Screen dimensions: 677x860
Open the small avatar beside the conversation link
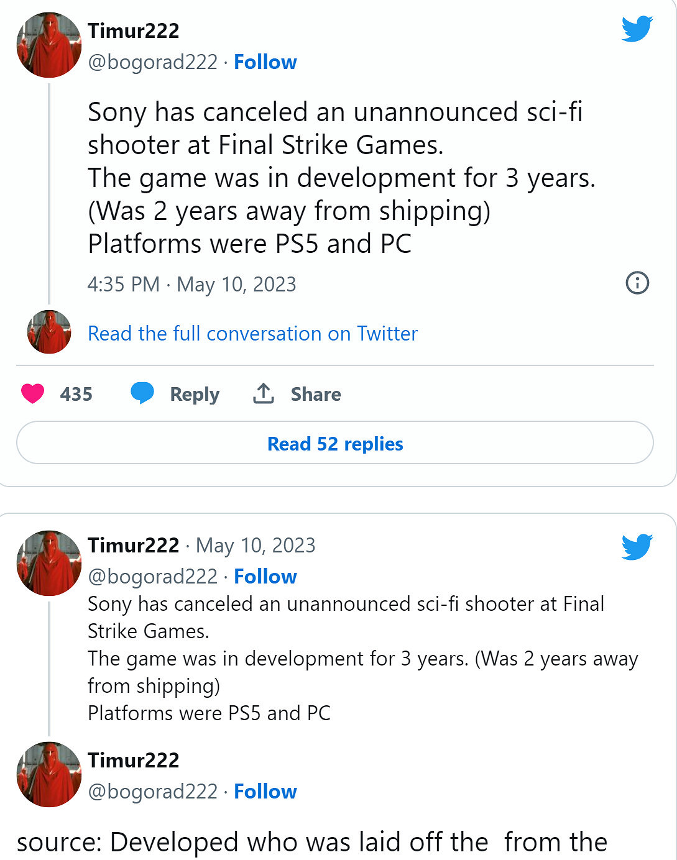48,332
